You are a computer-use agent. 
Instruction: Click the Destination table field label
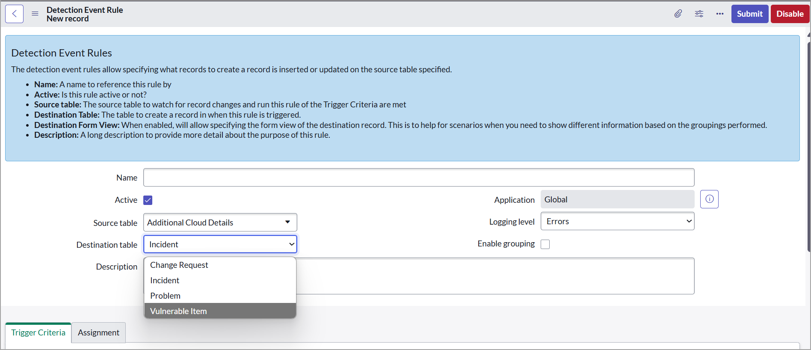tap(107, 245)
